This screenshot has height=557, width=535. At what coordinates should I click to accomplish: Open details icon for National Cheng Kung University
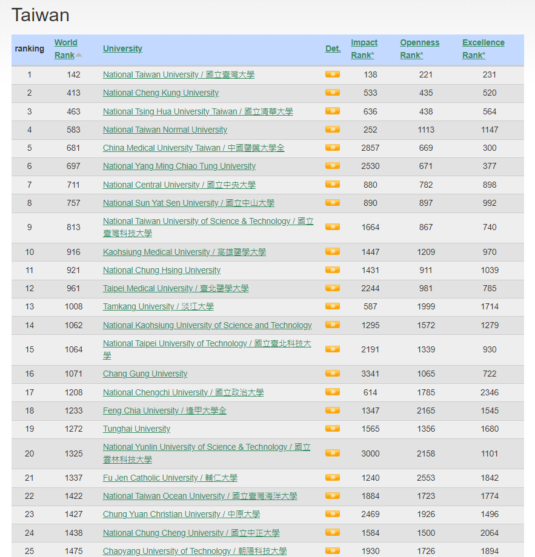(x=333, y=93)
